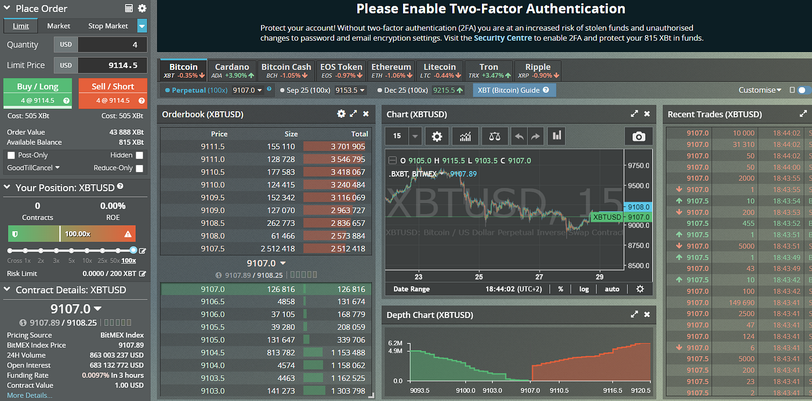Open the calculator icon in Place Order

tap(129, 9)
